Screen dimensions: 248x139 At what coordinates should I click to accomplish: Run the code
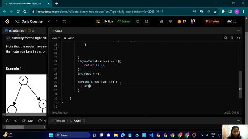pos(108,22)
